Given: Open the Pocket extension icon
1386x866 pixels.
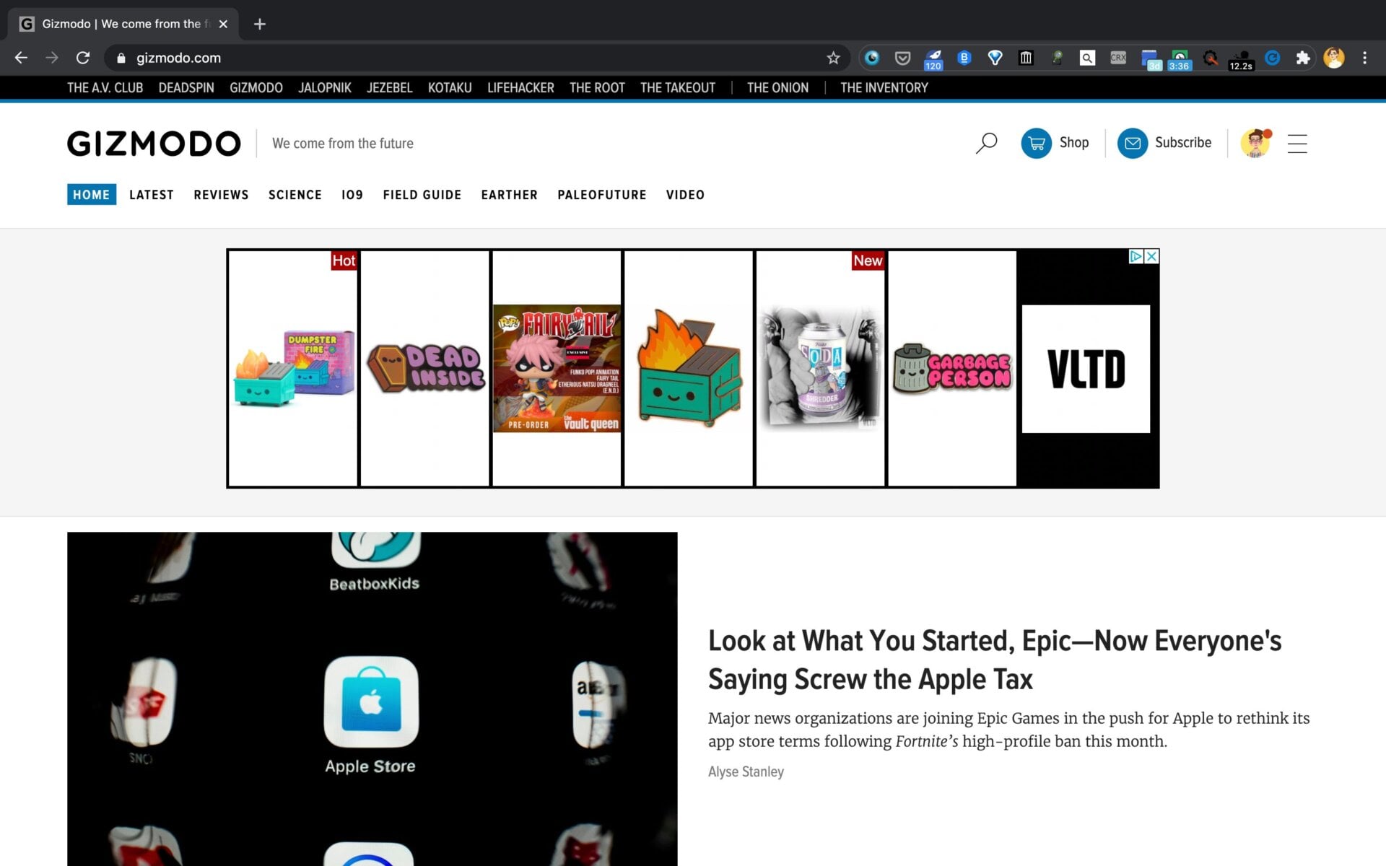Looking at the screenshot, I should pos(902,58).
